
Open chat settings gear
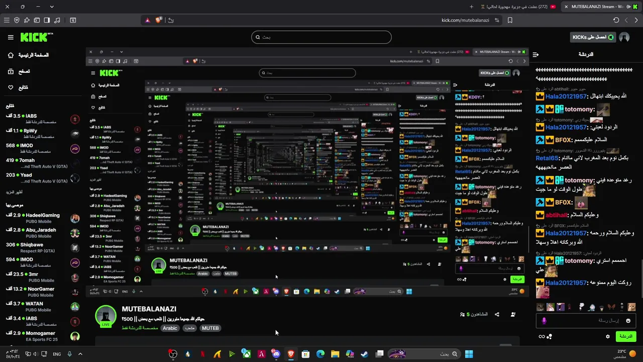click(608, 336)
